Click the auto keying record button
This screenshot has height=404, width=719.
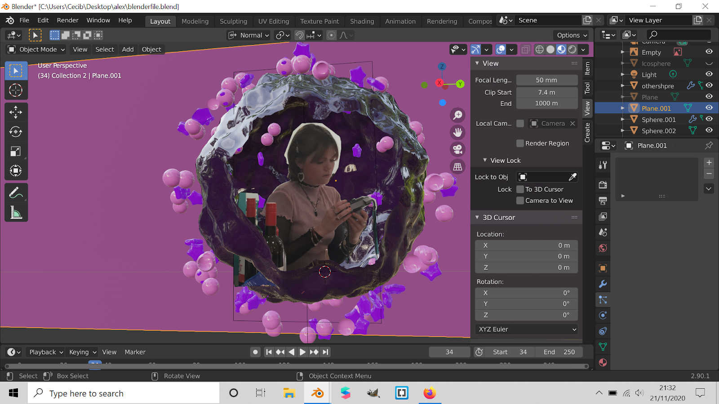coord(255,352)
